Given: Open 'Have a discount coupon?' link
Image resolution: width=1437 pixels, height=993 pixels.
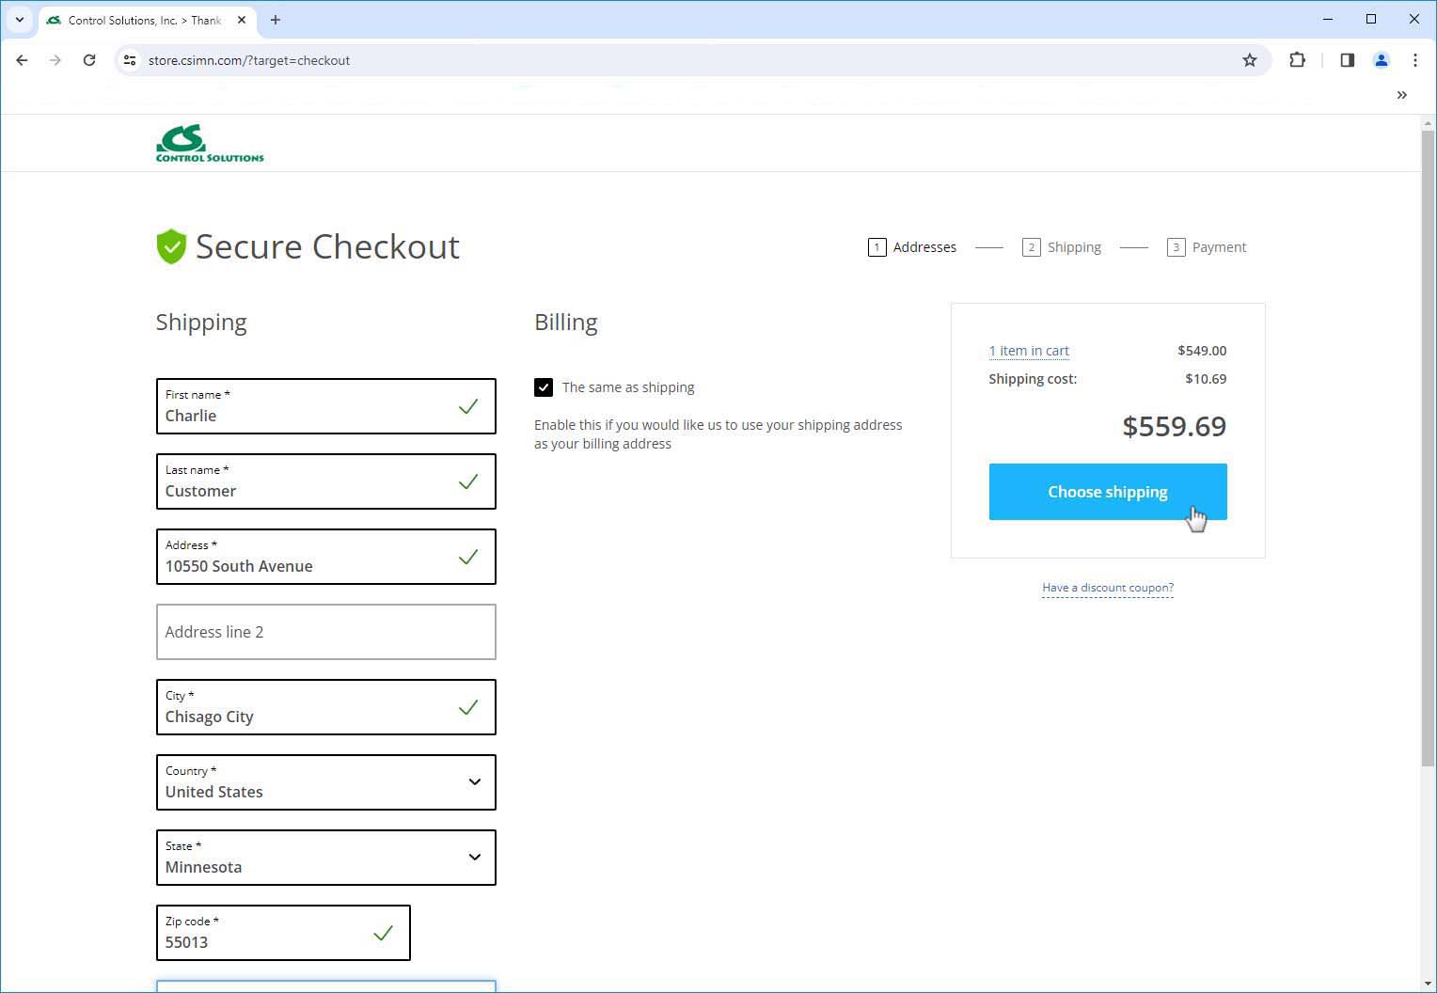Looking at the screenshot, I should tap(1107, 588).
